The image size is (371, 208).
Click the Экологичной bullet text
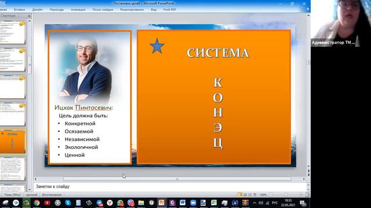pos(81,147)
